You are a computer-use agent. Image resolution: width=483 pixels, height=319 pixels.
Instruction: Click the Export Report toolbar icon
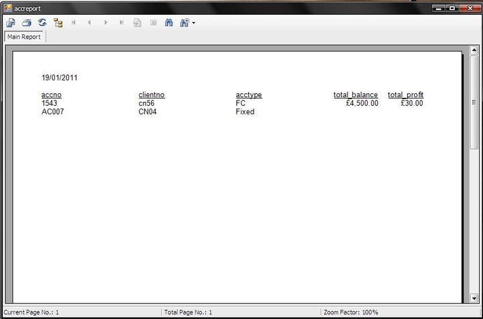point(11,23)
